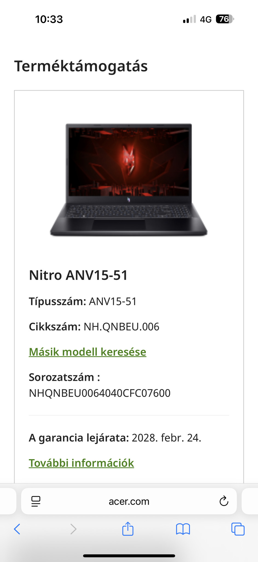The width and height of the screenshot is (258, 562).
Task: Reload the acer.com page
Action: tap(224, 501)
